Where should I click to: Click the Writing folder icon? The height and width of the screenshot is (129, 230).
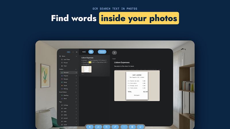[x=62, y=89]
